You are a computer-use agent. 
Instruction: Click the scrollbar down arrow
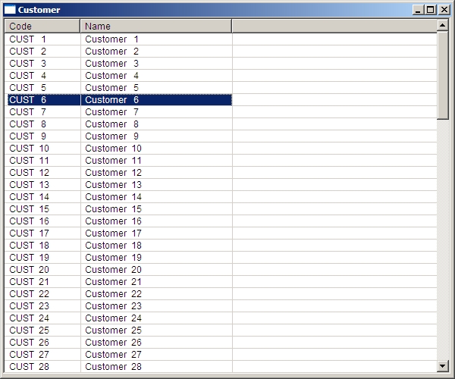[443, 365]
